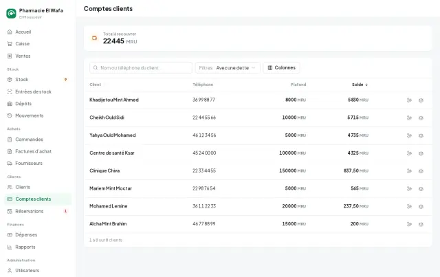Click the phone number 36 99 88 77
This screenshot has height=277, width=440.
coord(203,100)
